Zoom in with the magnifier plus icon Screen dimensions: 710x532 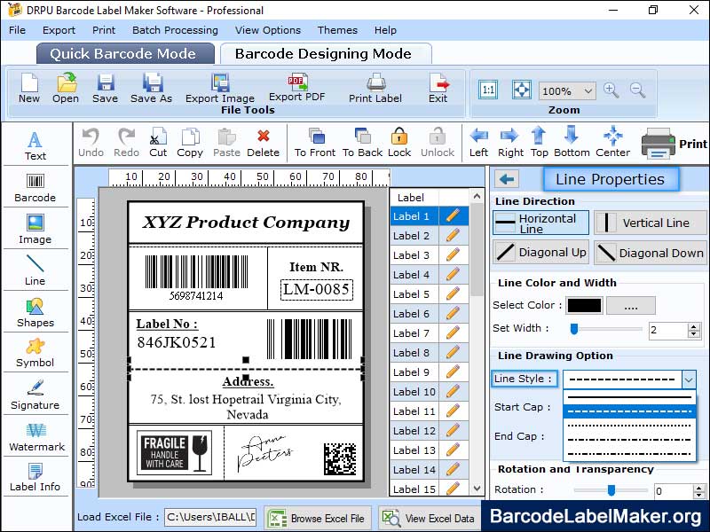(611, 90)
